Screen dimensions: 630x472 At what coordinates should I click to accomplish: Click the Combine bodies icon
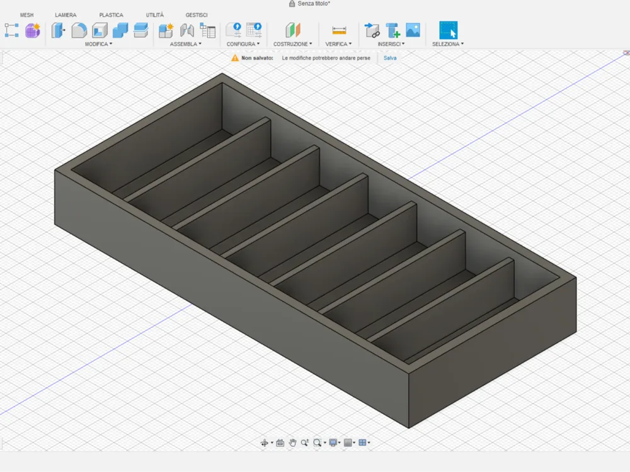tap(120, 30)
